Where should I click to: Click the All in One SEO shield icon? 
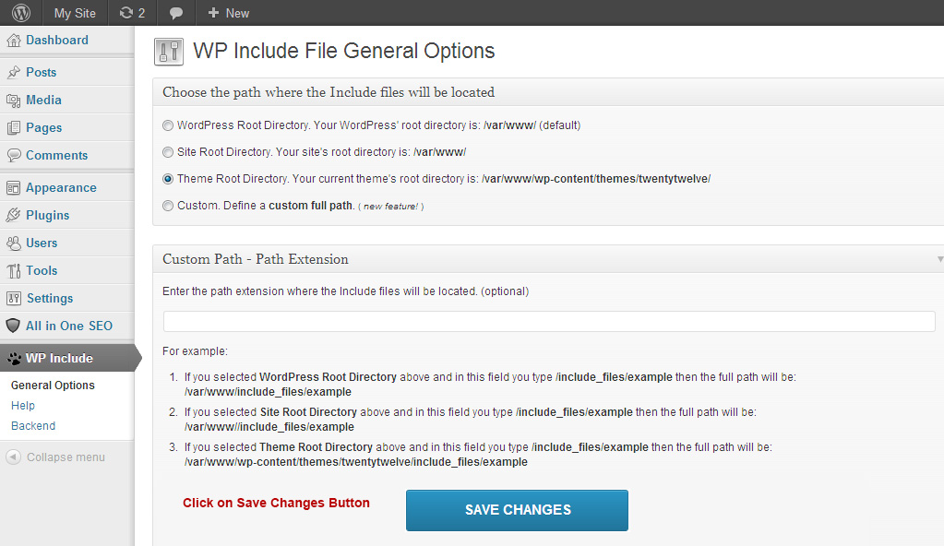(13, 326)
